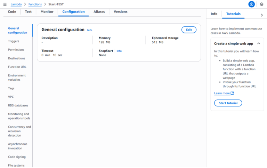
Task: Click external link icon beside Learn more
Action: coord(232,93)
